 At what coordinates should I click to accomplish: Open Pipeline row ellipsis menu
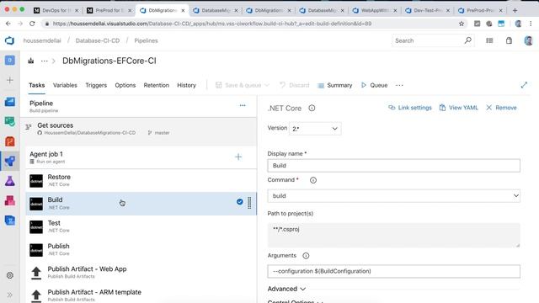pyautogui.click(x=243, y=105)
